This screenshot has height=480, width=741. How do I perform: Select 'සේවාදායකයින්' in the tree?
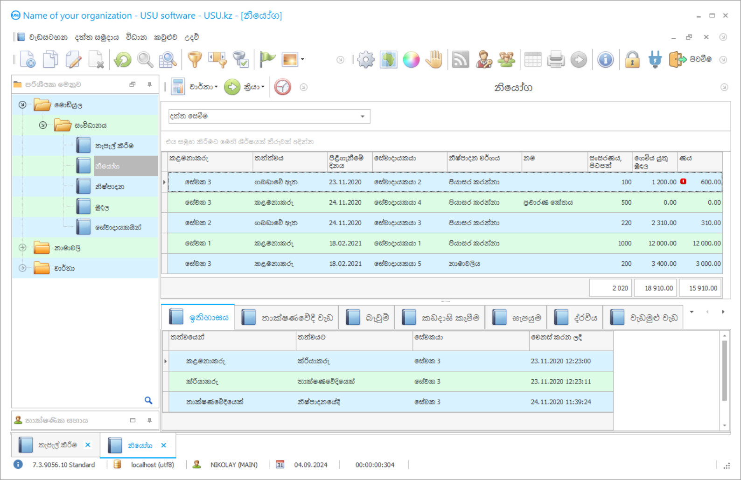118,227
